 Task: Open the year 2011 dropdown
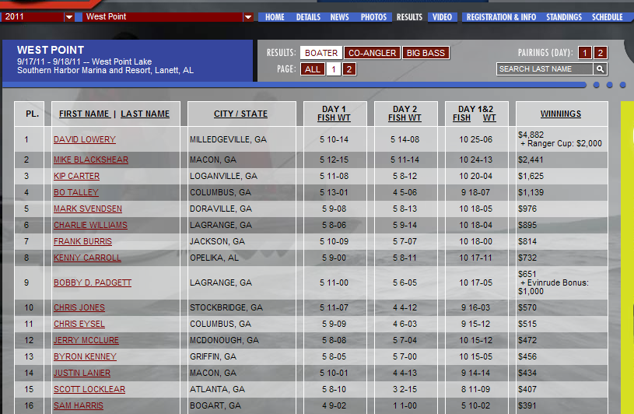[69, 16]
